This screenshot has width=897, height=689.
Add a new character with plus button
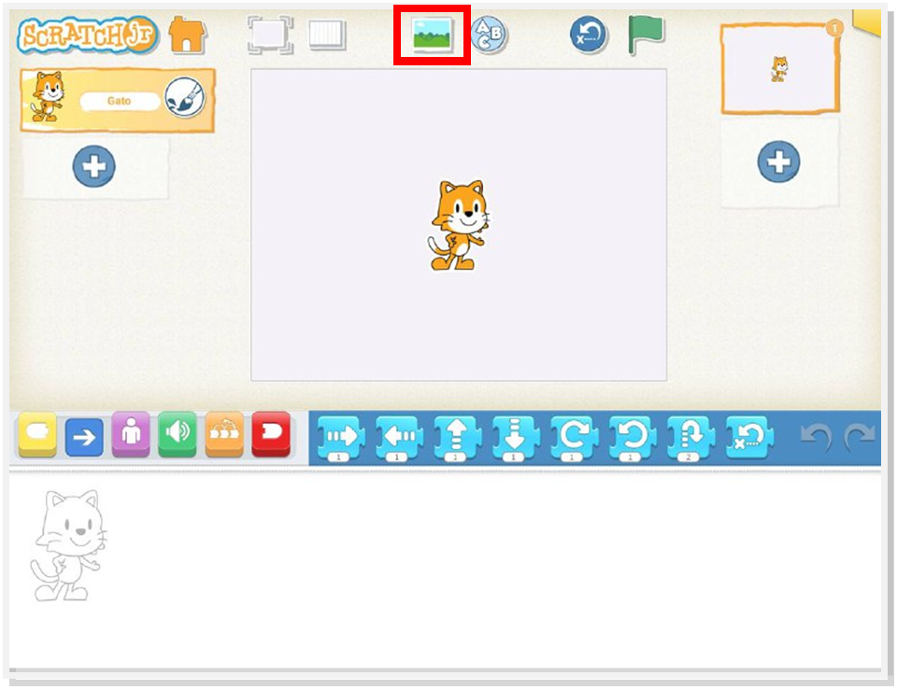pos(93,166)
